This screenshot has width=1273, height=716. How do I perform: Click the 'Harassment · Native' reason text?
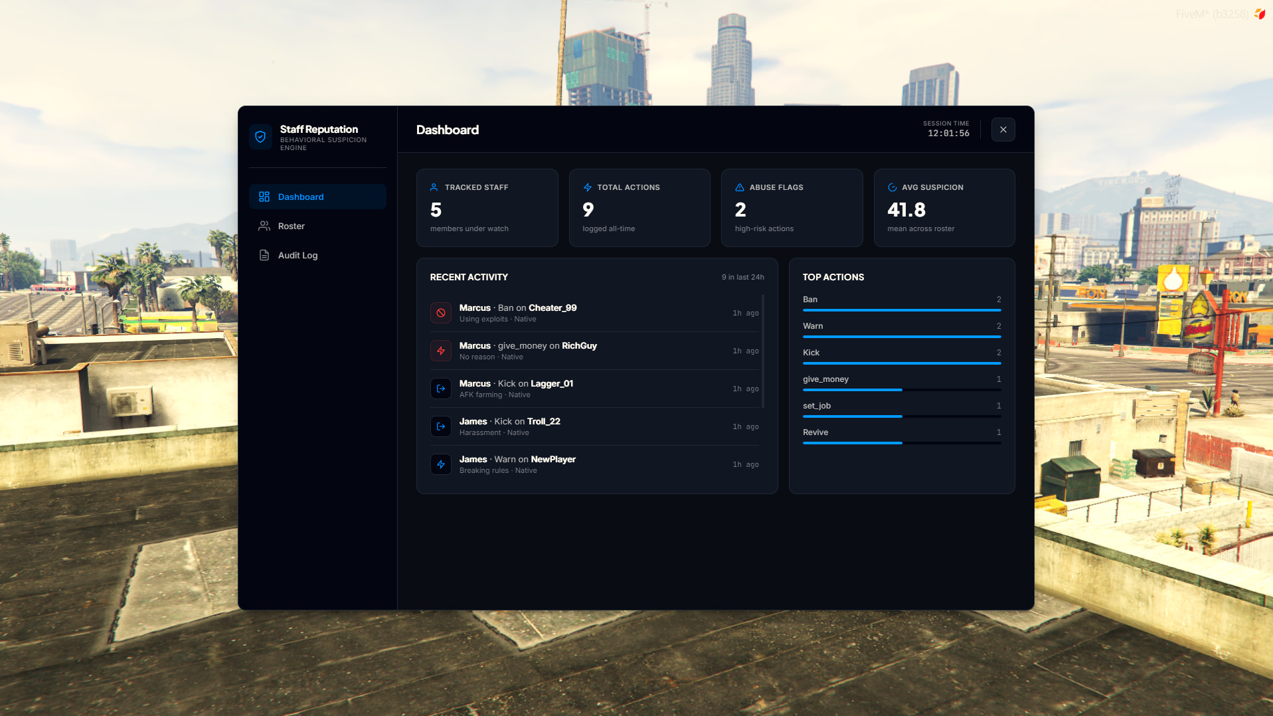coord(494,433)
